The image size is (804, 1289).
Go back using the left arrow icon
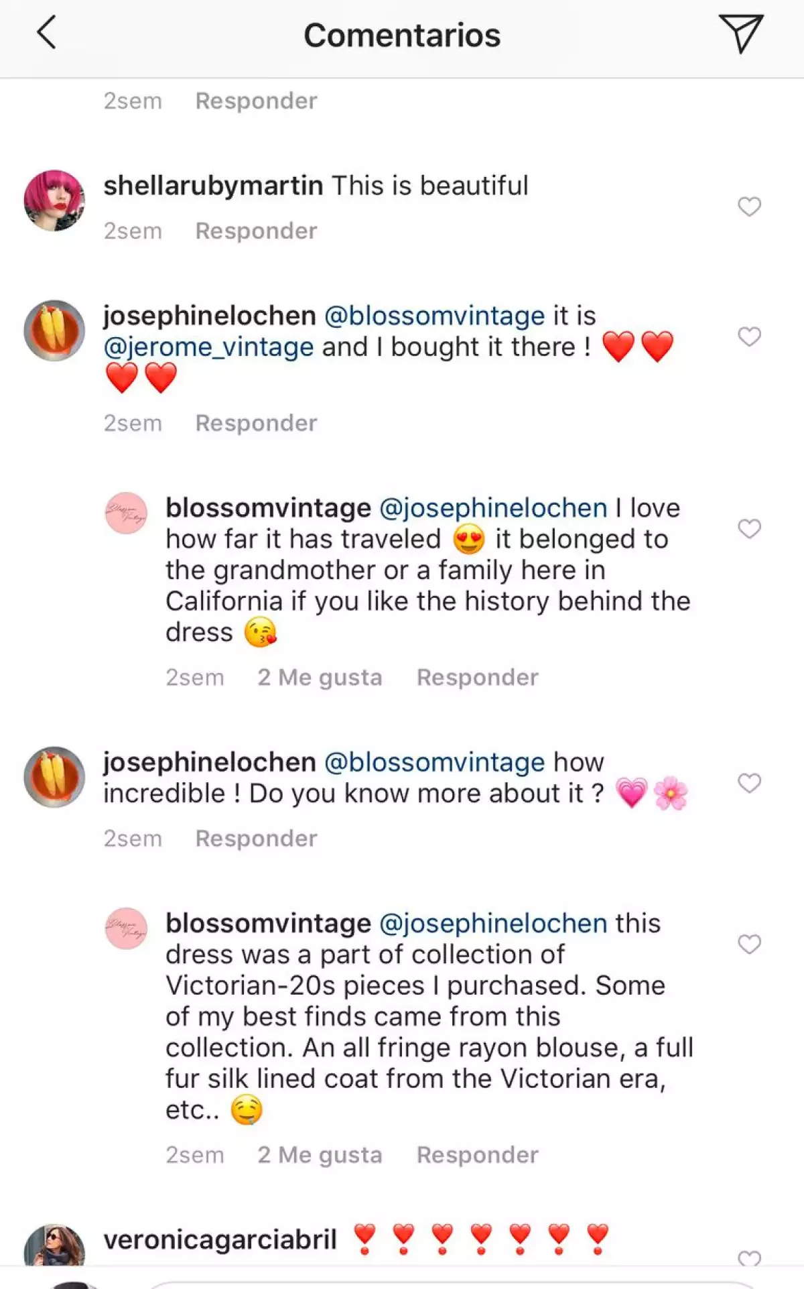point(46,34)
